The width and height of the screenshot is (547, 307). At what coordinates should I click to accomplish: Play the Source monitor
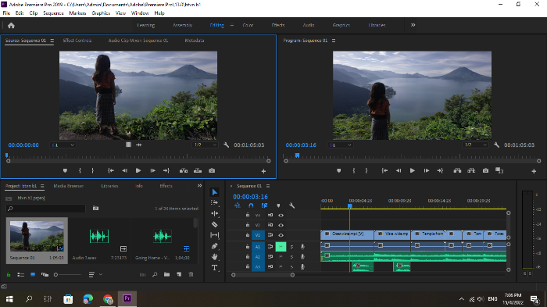tap(138, 170)
